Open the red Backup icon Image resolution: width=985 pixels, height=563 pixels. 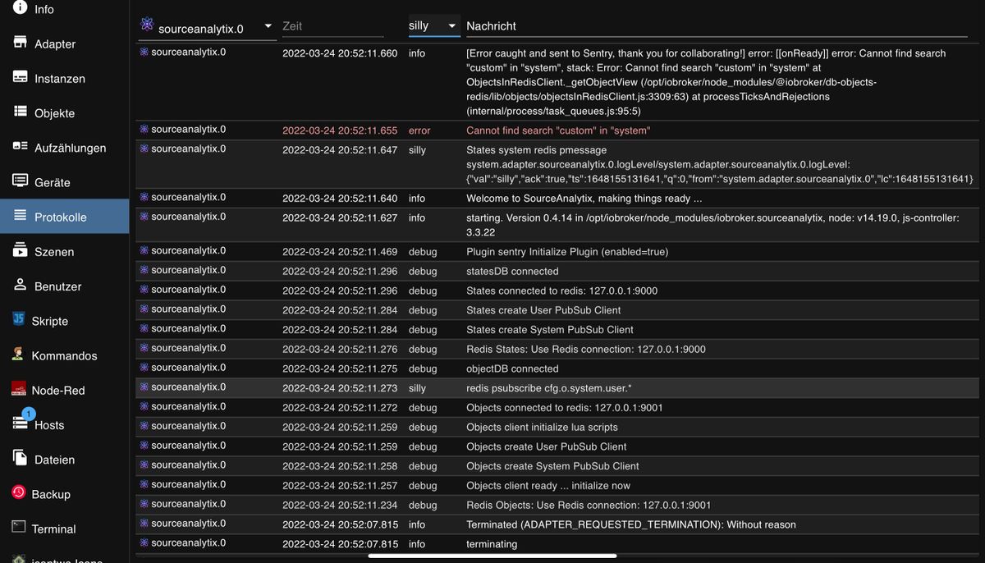pos(19,492)
